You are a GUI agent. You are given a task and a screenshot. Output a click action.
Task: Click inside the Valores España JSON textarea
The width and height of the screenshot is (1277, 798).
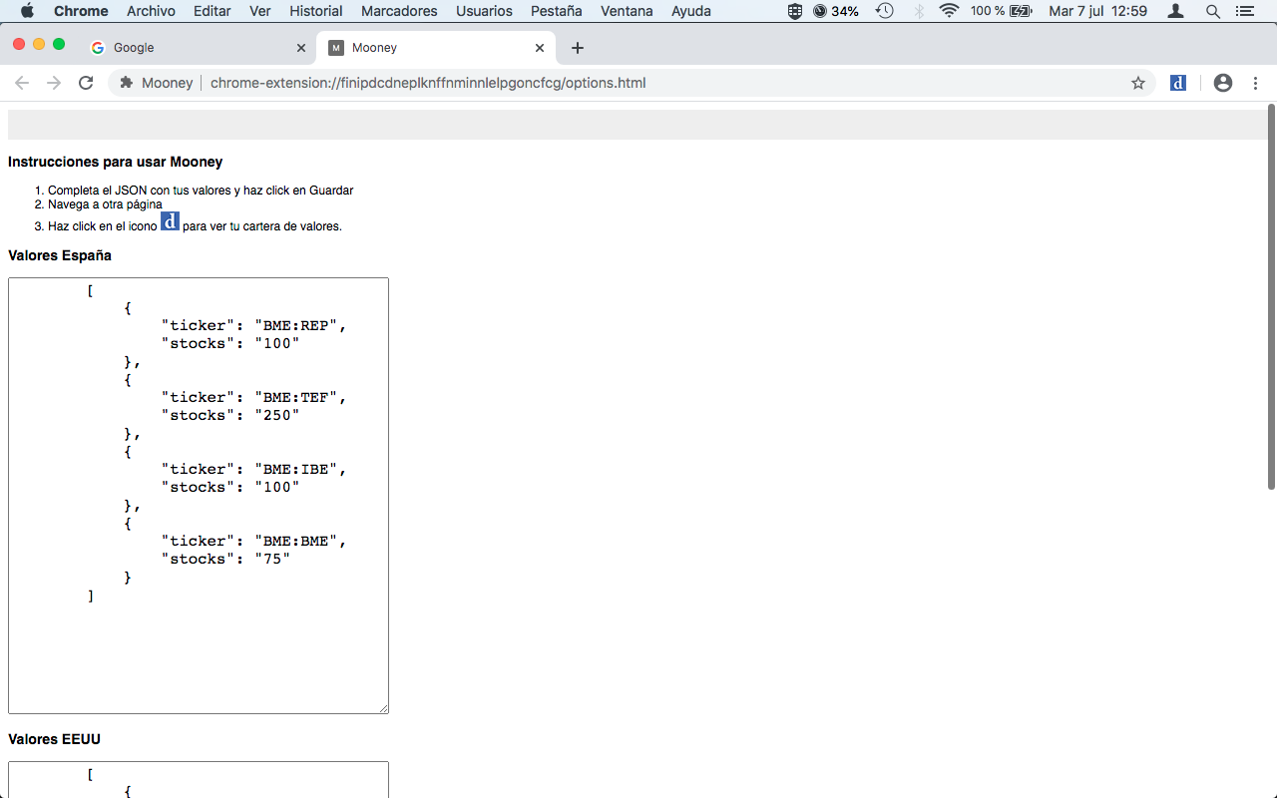point(199,496)
